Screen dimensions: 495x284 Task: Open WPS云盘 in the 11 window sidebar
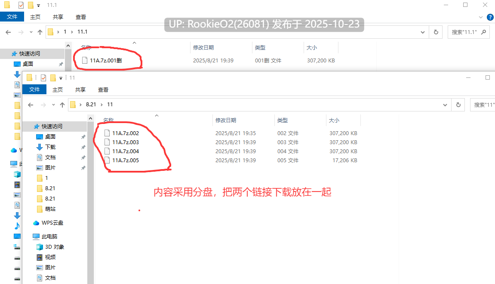[x=52, y=223]
